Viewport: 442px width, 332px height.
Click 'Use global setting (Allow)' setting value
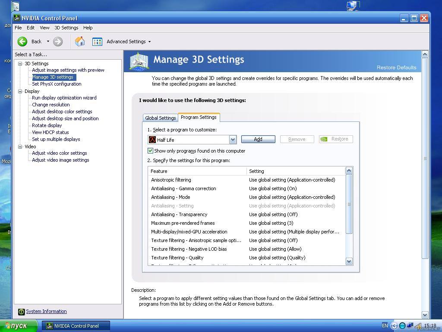point(275,249)
